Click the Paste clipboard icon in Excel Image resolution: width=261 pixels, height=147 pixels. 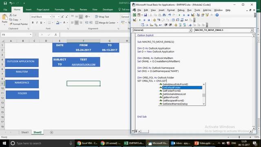click(4, 17)
